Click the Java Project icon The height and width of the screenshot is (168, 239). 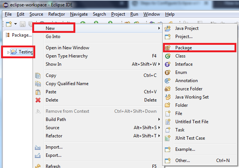tap(168, 28)
